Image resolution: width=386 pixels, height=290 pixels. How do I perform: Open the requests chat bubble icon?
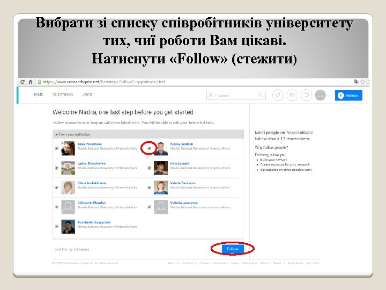pyautogui.click(x=307, y=95)
